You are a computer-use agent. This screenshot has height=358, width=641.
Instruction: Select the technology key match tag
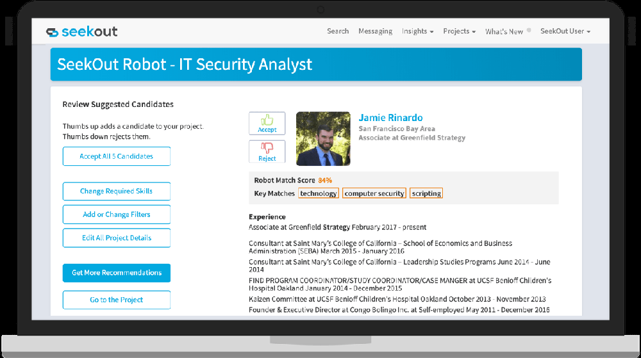(319, 193)
